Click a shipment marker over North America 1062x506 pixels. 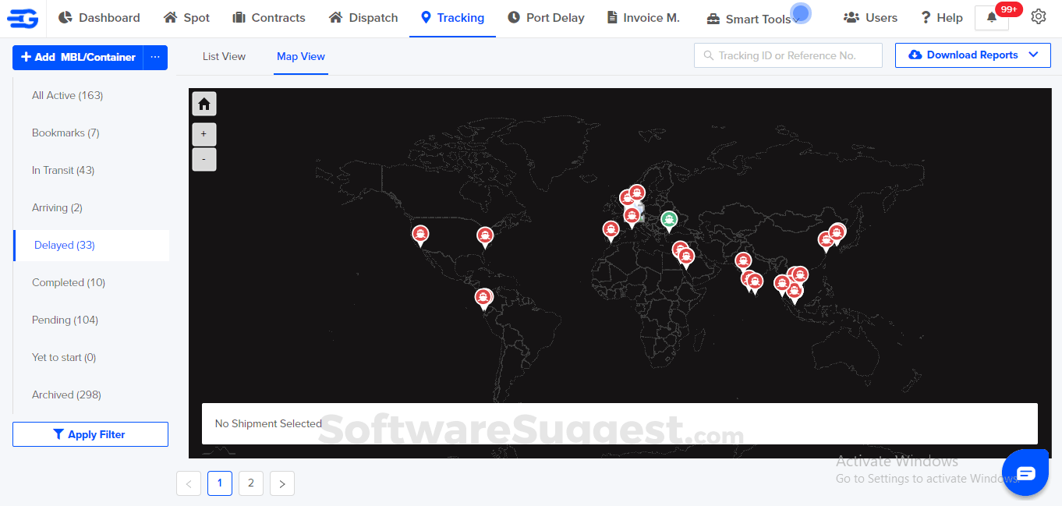click(x=420, y=234)
